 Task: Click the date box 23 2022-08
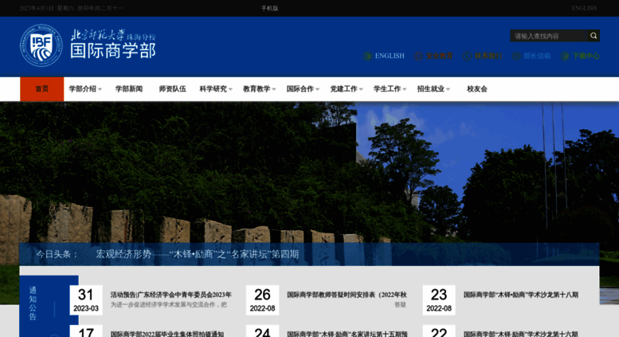click(439, 300)
